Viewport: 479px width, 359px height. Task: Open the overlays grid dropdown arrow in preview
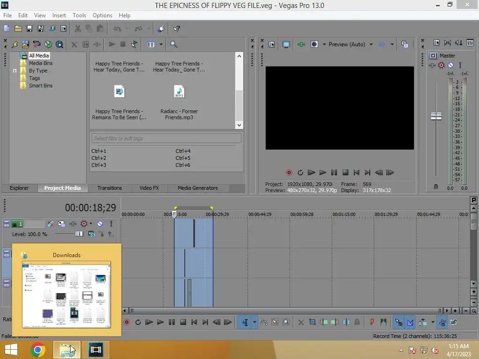click(x=392, y=44)
